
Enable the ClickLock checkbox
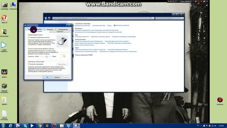29,64
